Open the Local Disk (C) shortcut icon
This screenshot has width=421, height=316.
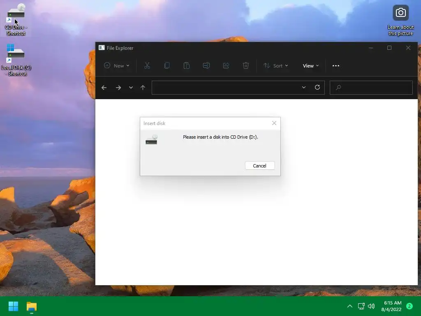pyautogui.click(x=16, y=60)
